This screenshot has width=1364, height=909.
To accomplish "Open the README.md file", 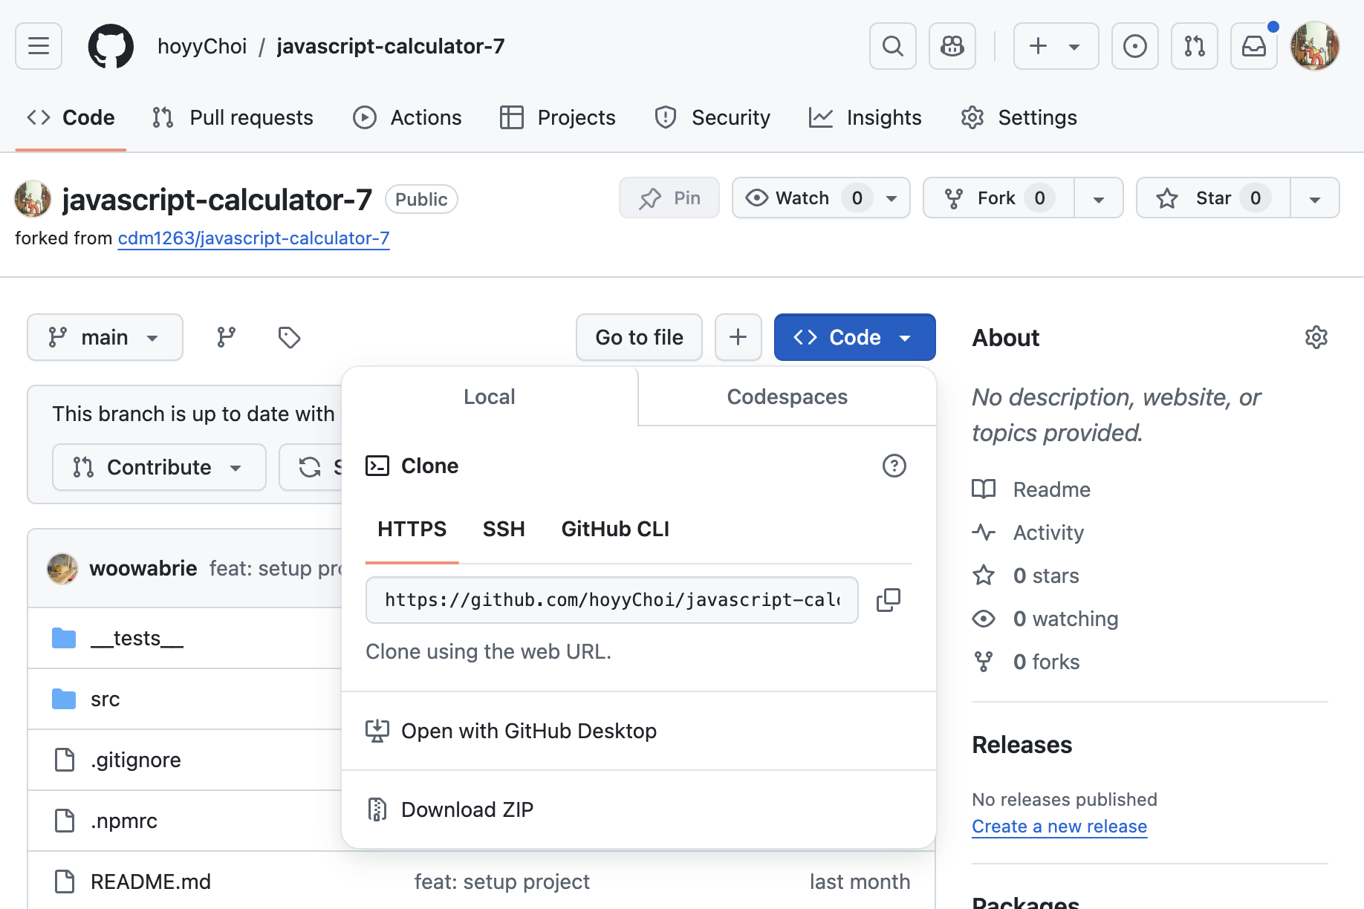I will coord(151,882).
